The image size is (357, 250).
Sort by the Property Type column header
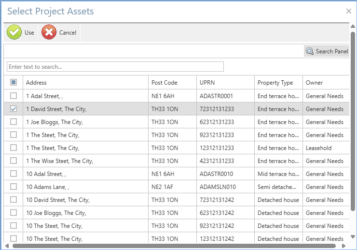tap(275, 83)
